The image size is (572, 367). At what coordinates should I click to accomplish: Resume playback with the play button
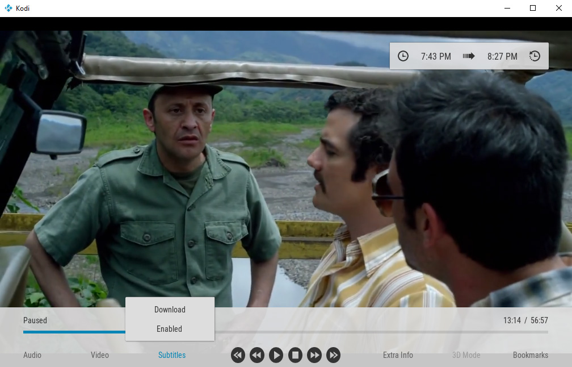276,355
